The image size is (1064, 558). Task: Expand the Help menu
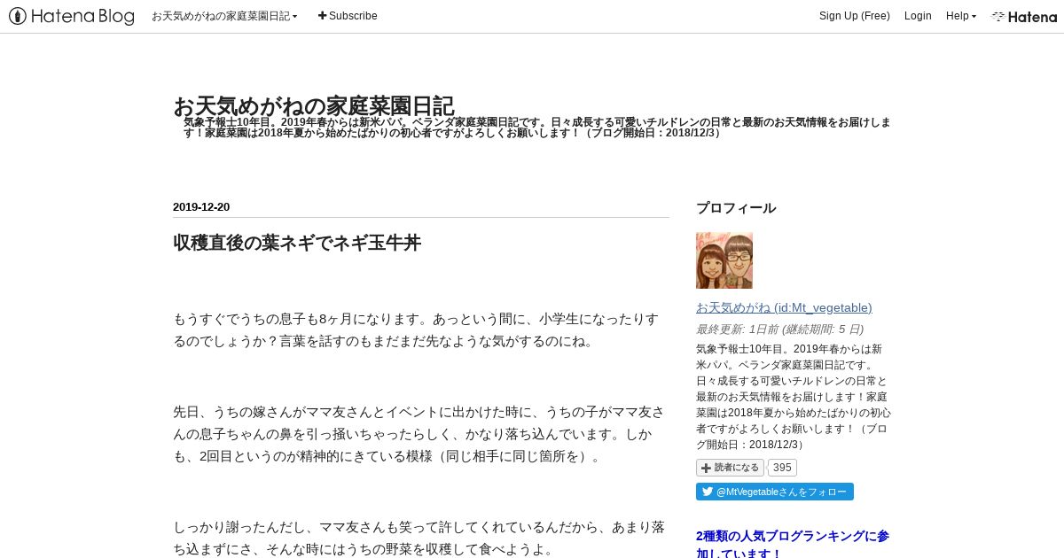[960, 16]
